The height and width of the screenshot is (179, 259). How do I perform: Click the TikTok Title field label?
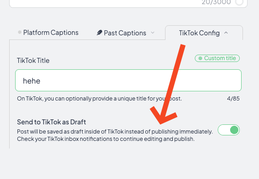click(x=33, y=61)
